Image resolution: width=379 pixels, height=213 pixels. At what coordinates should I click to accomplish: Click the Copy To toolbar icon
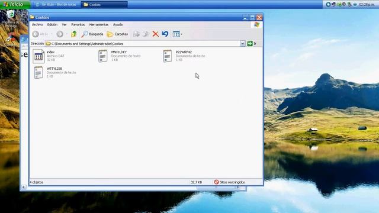[146, 34]
